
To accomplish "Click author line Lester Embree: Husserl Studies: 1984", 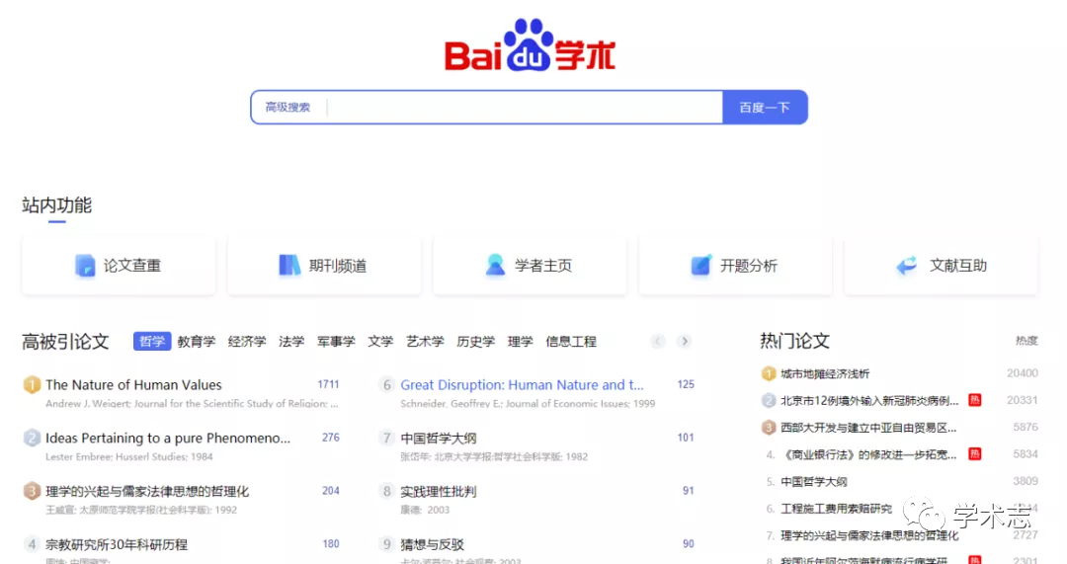I will pyautogui.click(x=129, y=456).
